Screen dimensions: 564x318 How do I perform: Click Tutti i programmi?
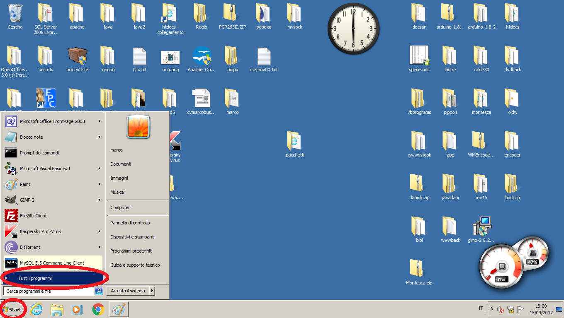tap(35, 278)
